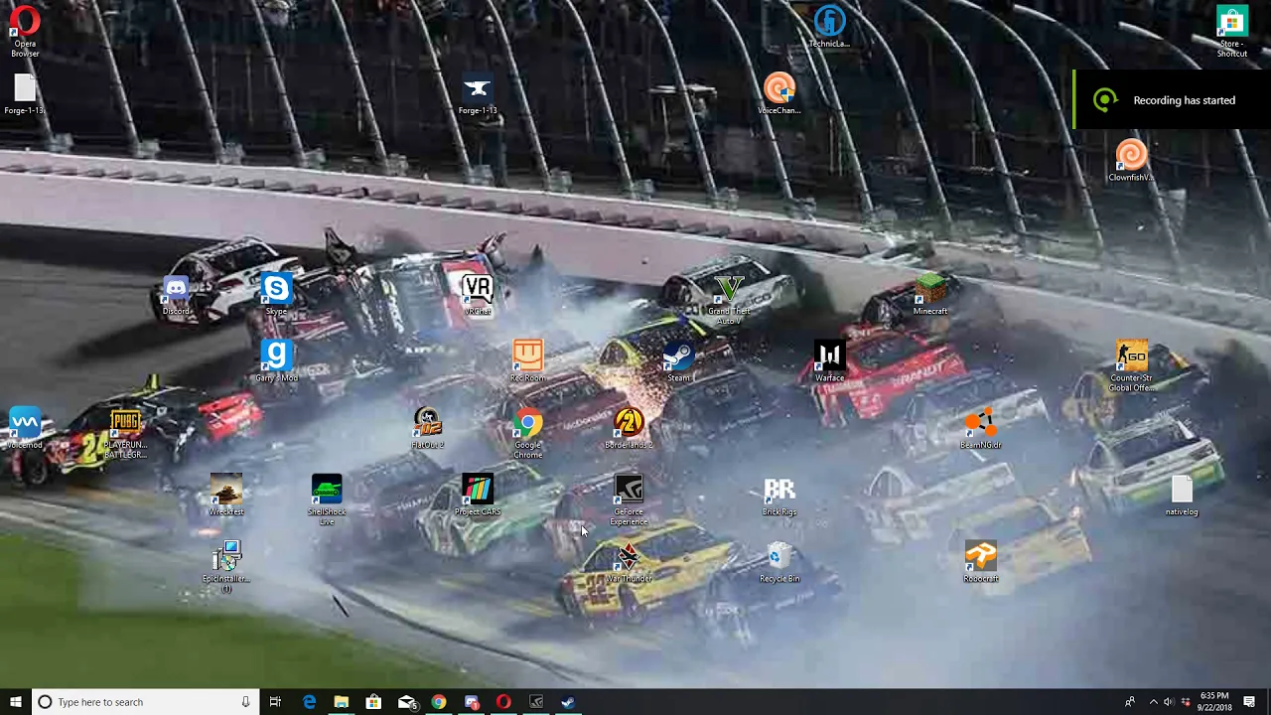Select the PLAYERUNKNOWN'S BATTLEGROUNDS shortcut
Viewport: 1271px width, 715px height.
coord(125,433)
